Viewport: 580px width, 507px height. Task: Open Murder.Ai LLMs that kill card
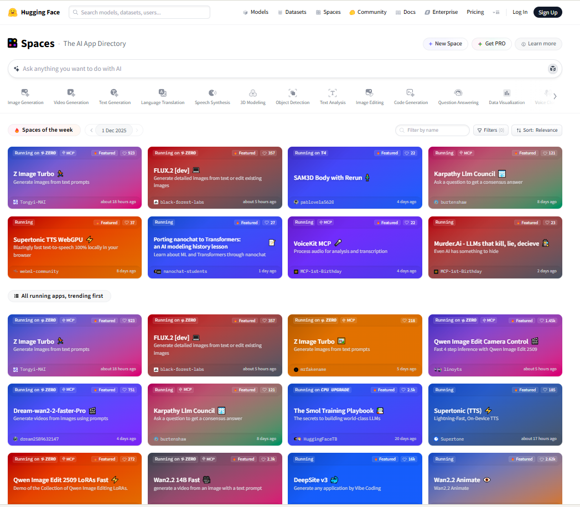coord(495,247)
